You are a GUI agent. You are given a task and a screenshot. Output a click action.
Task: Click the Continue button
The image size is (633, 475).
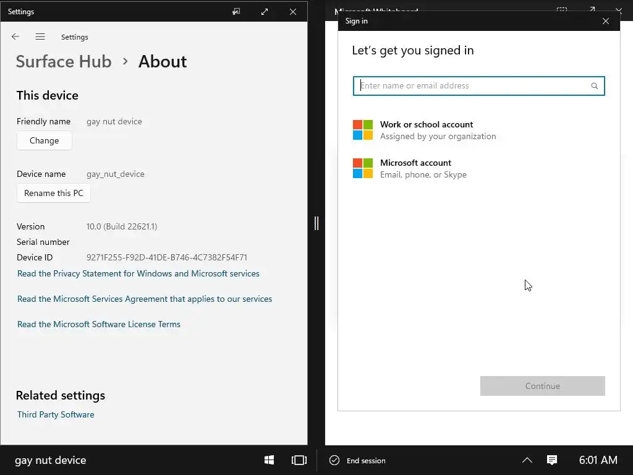point(543,386)
